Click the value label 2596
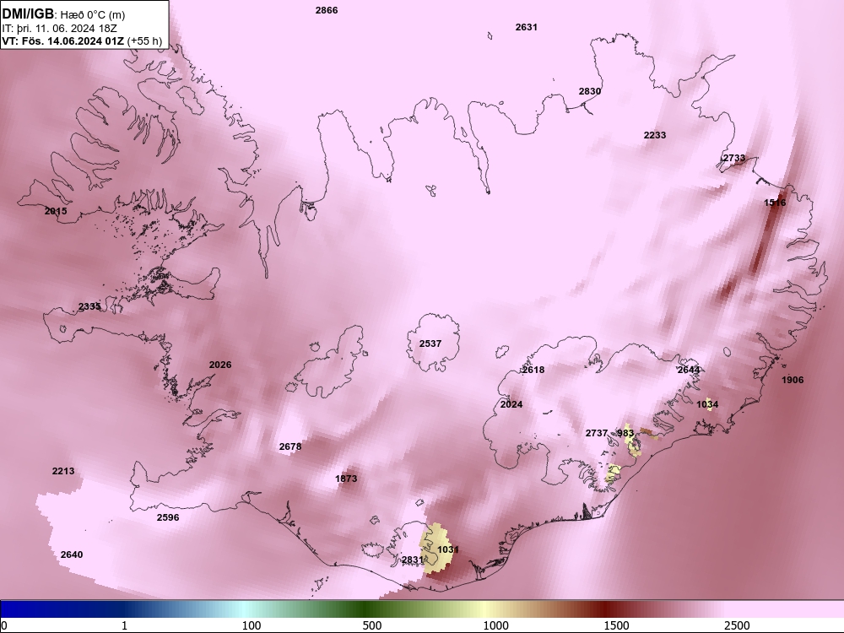844x633 pixels. (168, 518)
